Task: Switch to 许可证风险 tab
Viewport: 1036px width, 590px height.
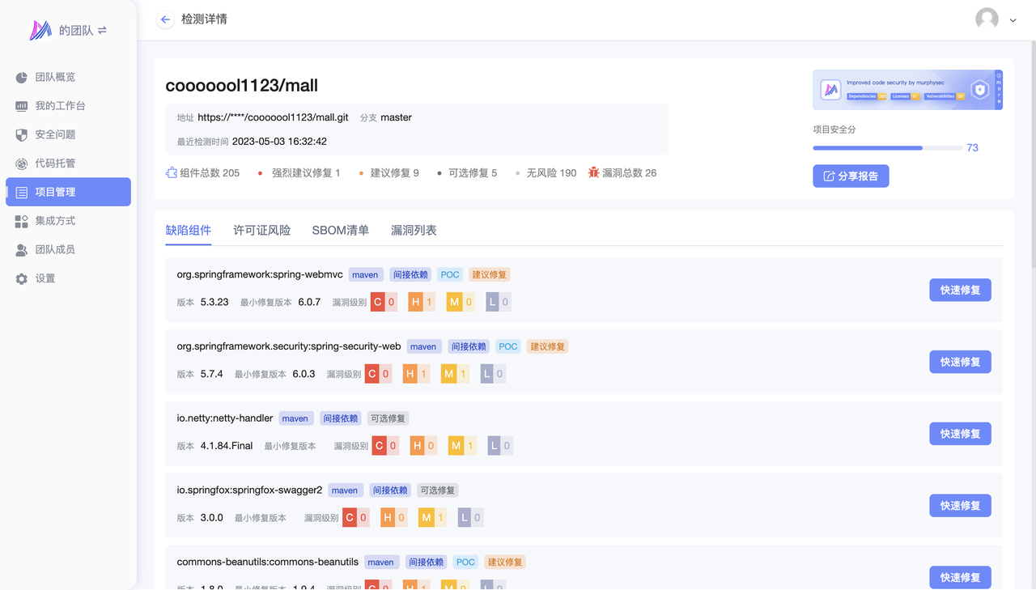Action: [261, 231]
